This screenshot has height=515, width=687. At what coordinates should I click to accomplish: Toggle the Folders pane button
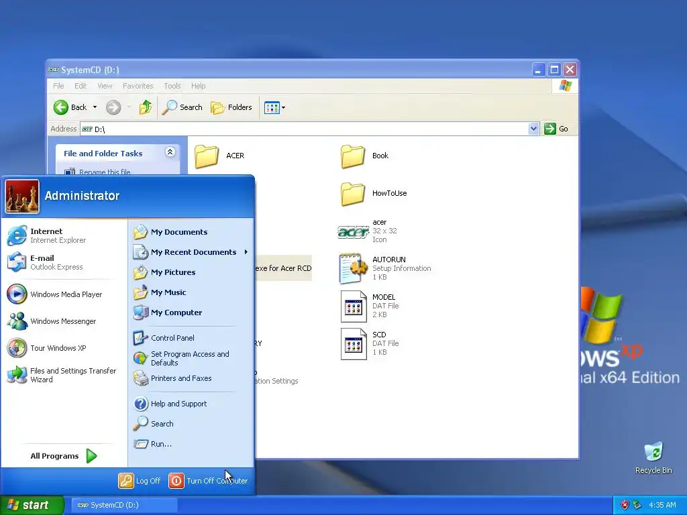tap(231, 107)
